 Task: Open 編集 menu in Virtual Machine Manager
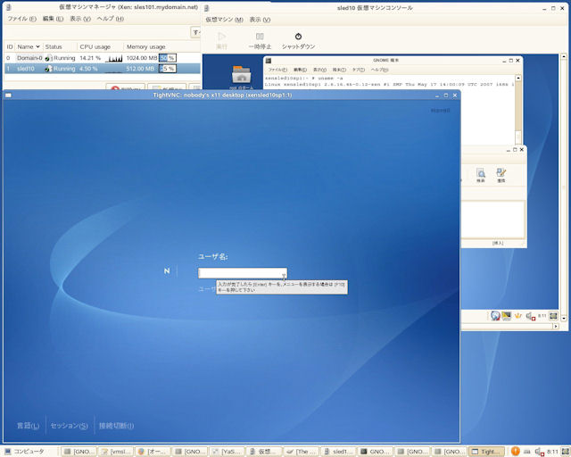tap(53, 19)
